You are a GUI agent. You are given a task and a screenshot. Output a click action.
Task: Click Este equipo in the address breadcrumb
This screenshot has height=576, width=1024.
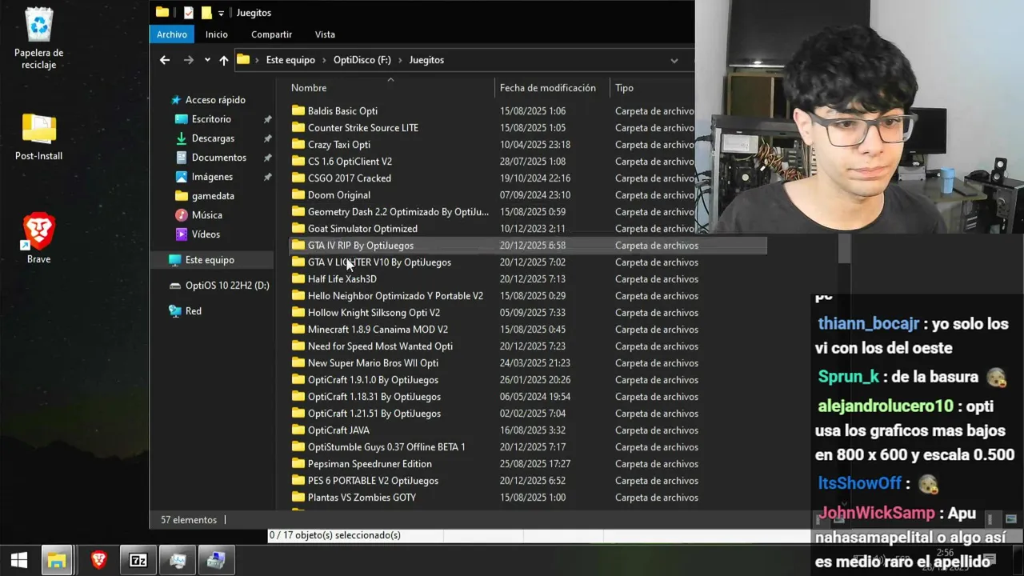coord(290,60)
